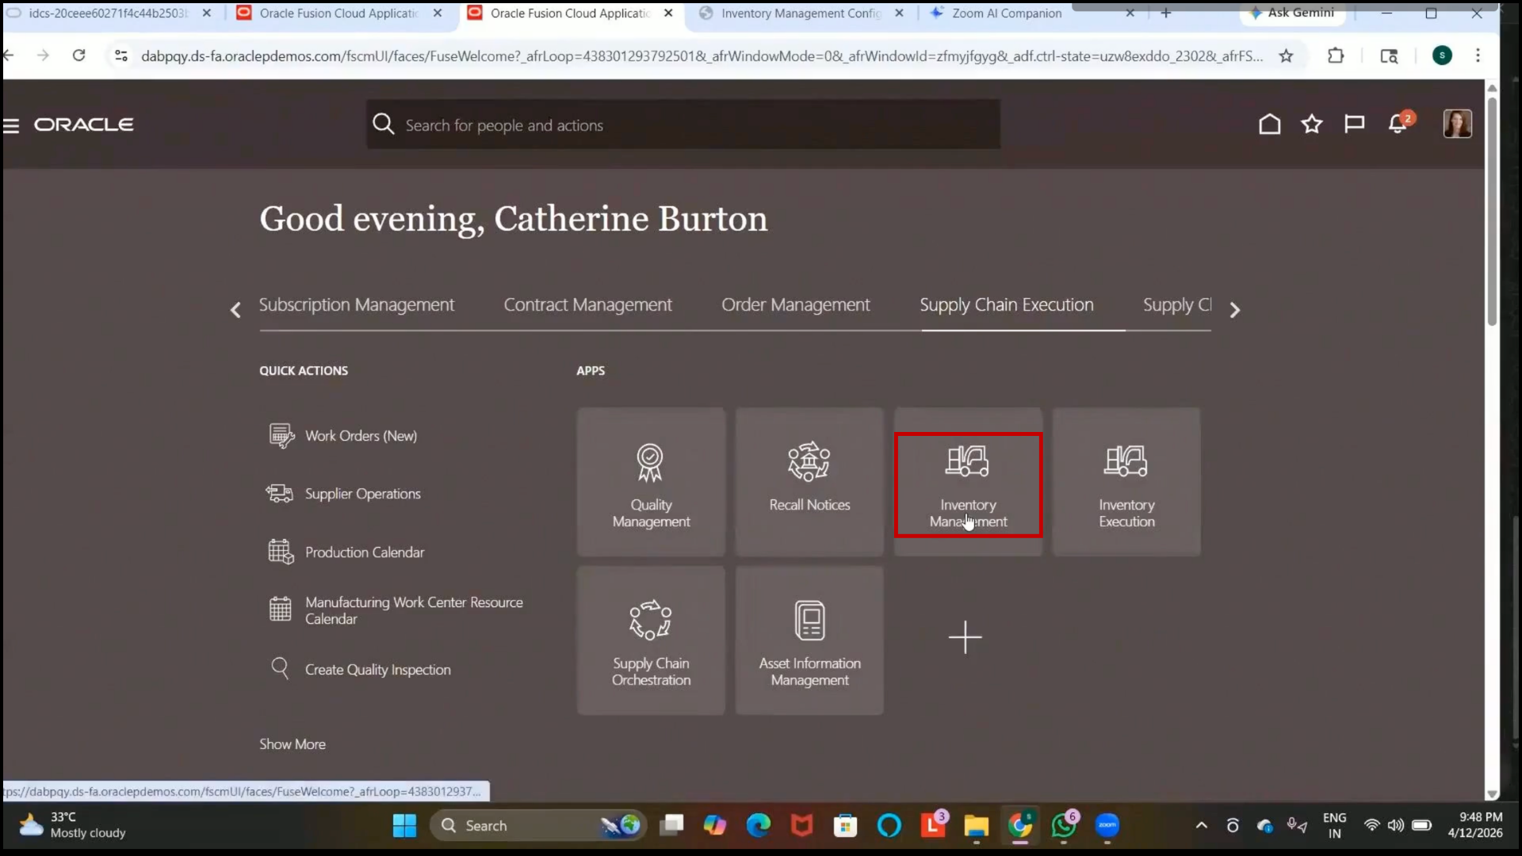Open Create Quality Inspection link

[378, 670]
